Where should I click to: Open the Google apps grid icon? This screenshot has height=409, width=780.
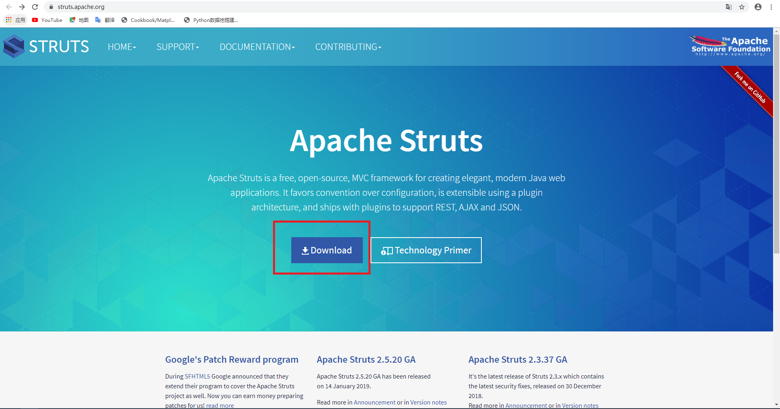(x=9, y=20)
